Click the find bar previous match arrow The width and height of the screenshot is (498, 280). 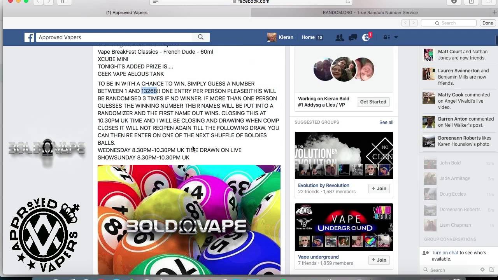(405, 23)
